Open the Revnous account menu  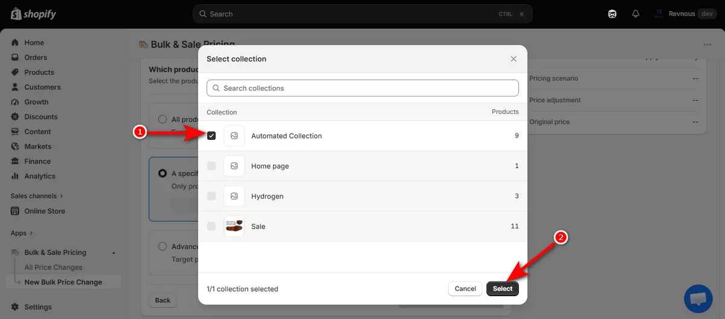point(685,14)
